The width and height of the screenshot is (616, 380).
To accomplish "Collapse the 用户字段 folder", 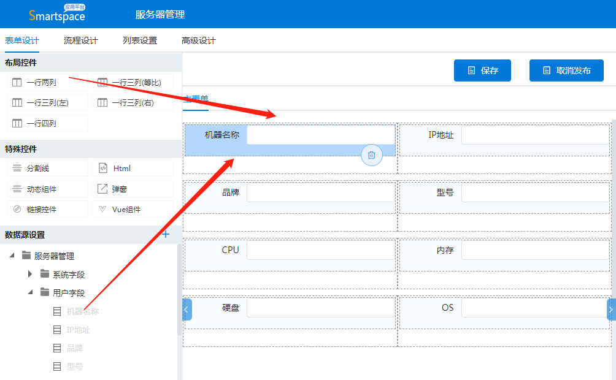I will 30,292.
